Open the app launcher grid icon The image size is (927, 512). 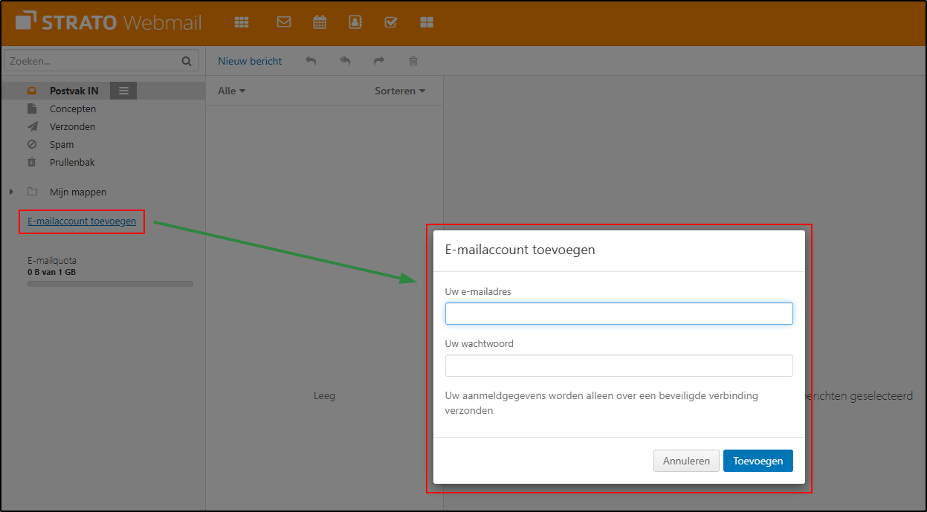coord(242,22)
